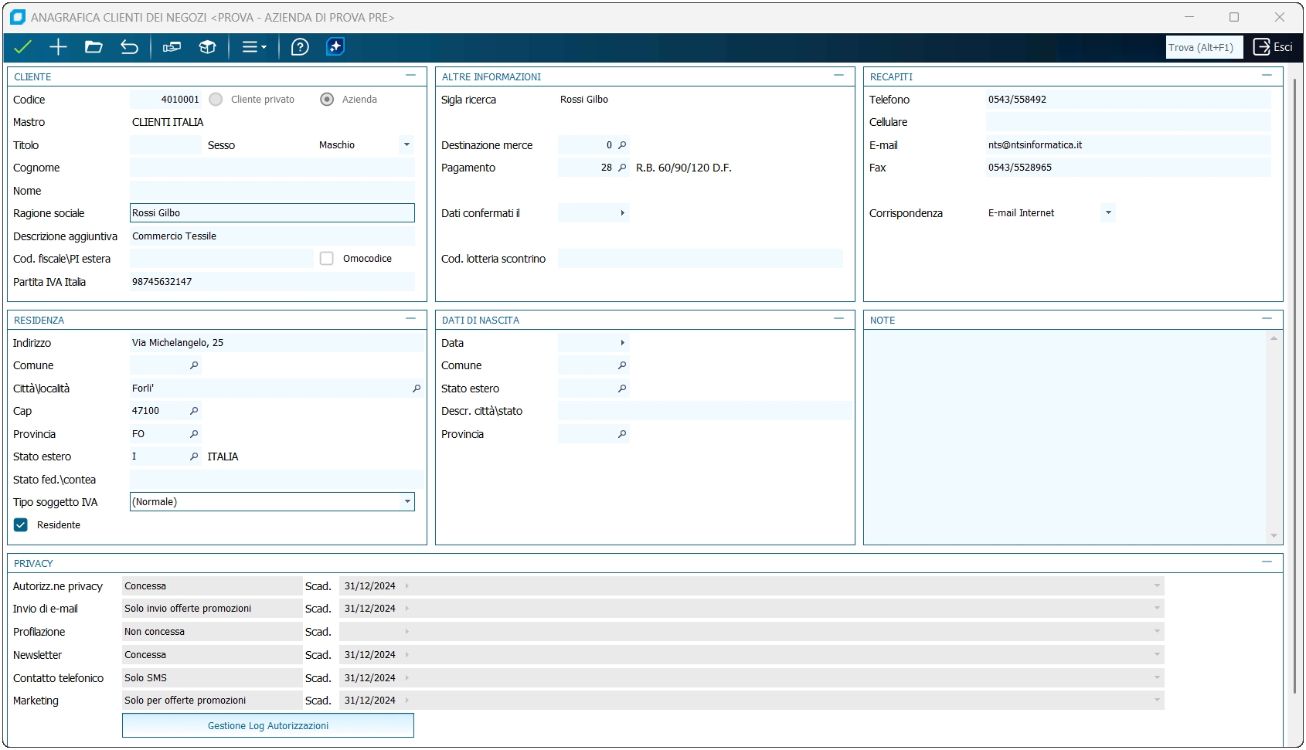Select the Cliente privato radio button
The height and width of the screenshot is (750, 1306).
(216, 100)
